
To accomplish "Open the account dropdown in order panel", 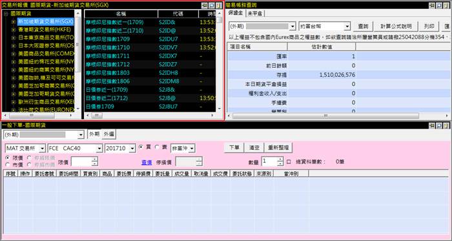I will (x=81, y=134).
